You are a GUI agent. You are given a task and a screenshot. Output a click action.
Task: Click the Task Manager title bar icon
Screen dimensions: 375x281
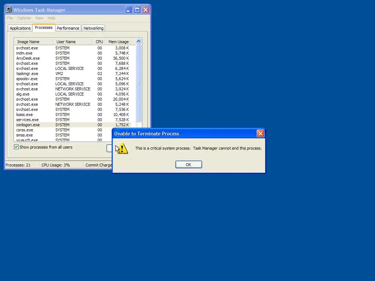[9, 10]
